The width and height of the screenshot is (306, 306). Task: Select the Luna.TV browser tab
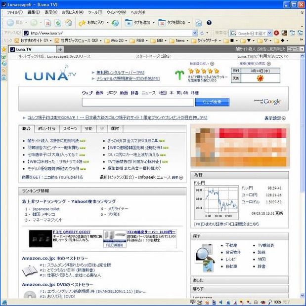pyautogui.click(x=33, y=49)
